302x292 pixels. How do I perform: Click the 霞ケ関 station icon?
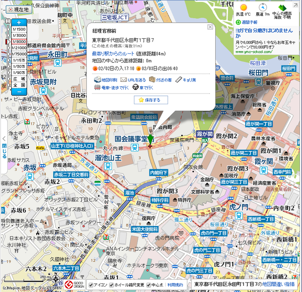(263, 171)
